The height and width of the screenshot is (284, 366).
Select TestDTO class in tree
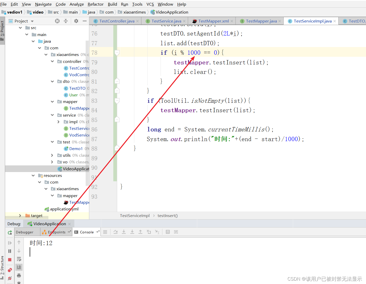pyautogui.click(x=77, y=88)
